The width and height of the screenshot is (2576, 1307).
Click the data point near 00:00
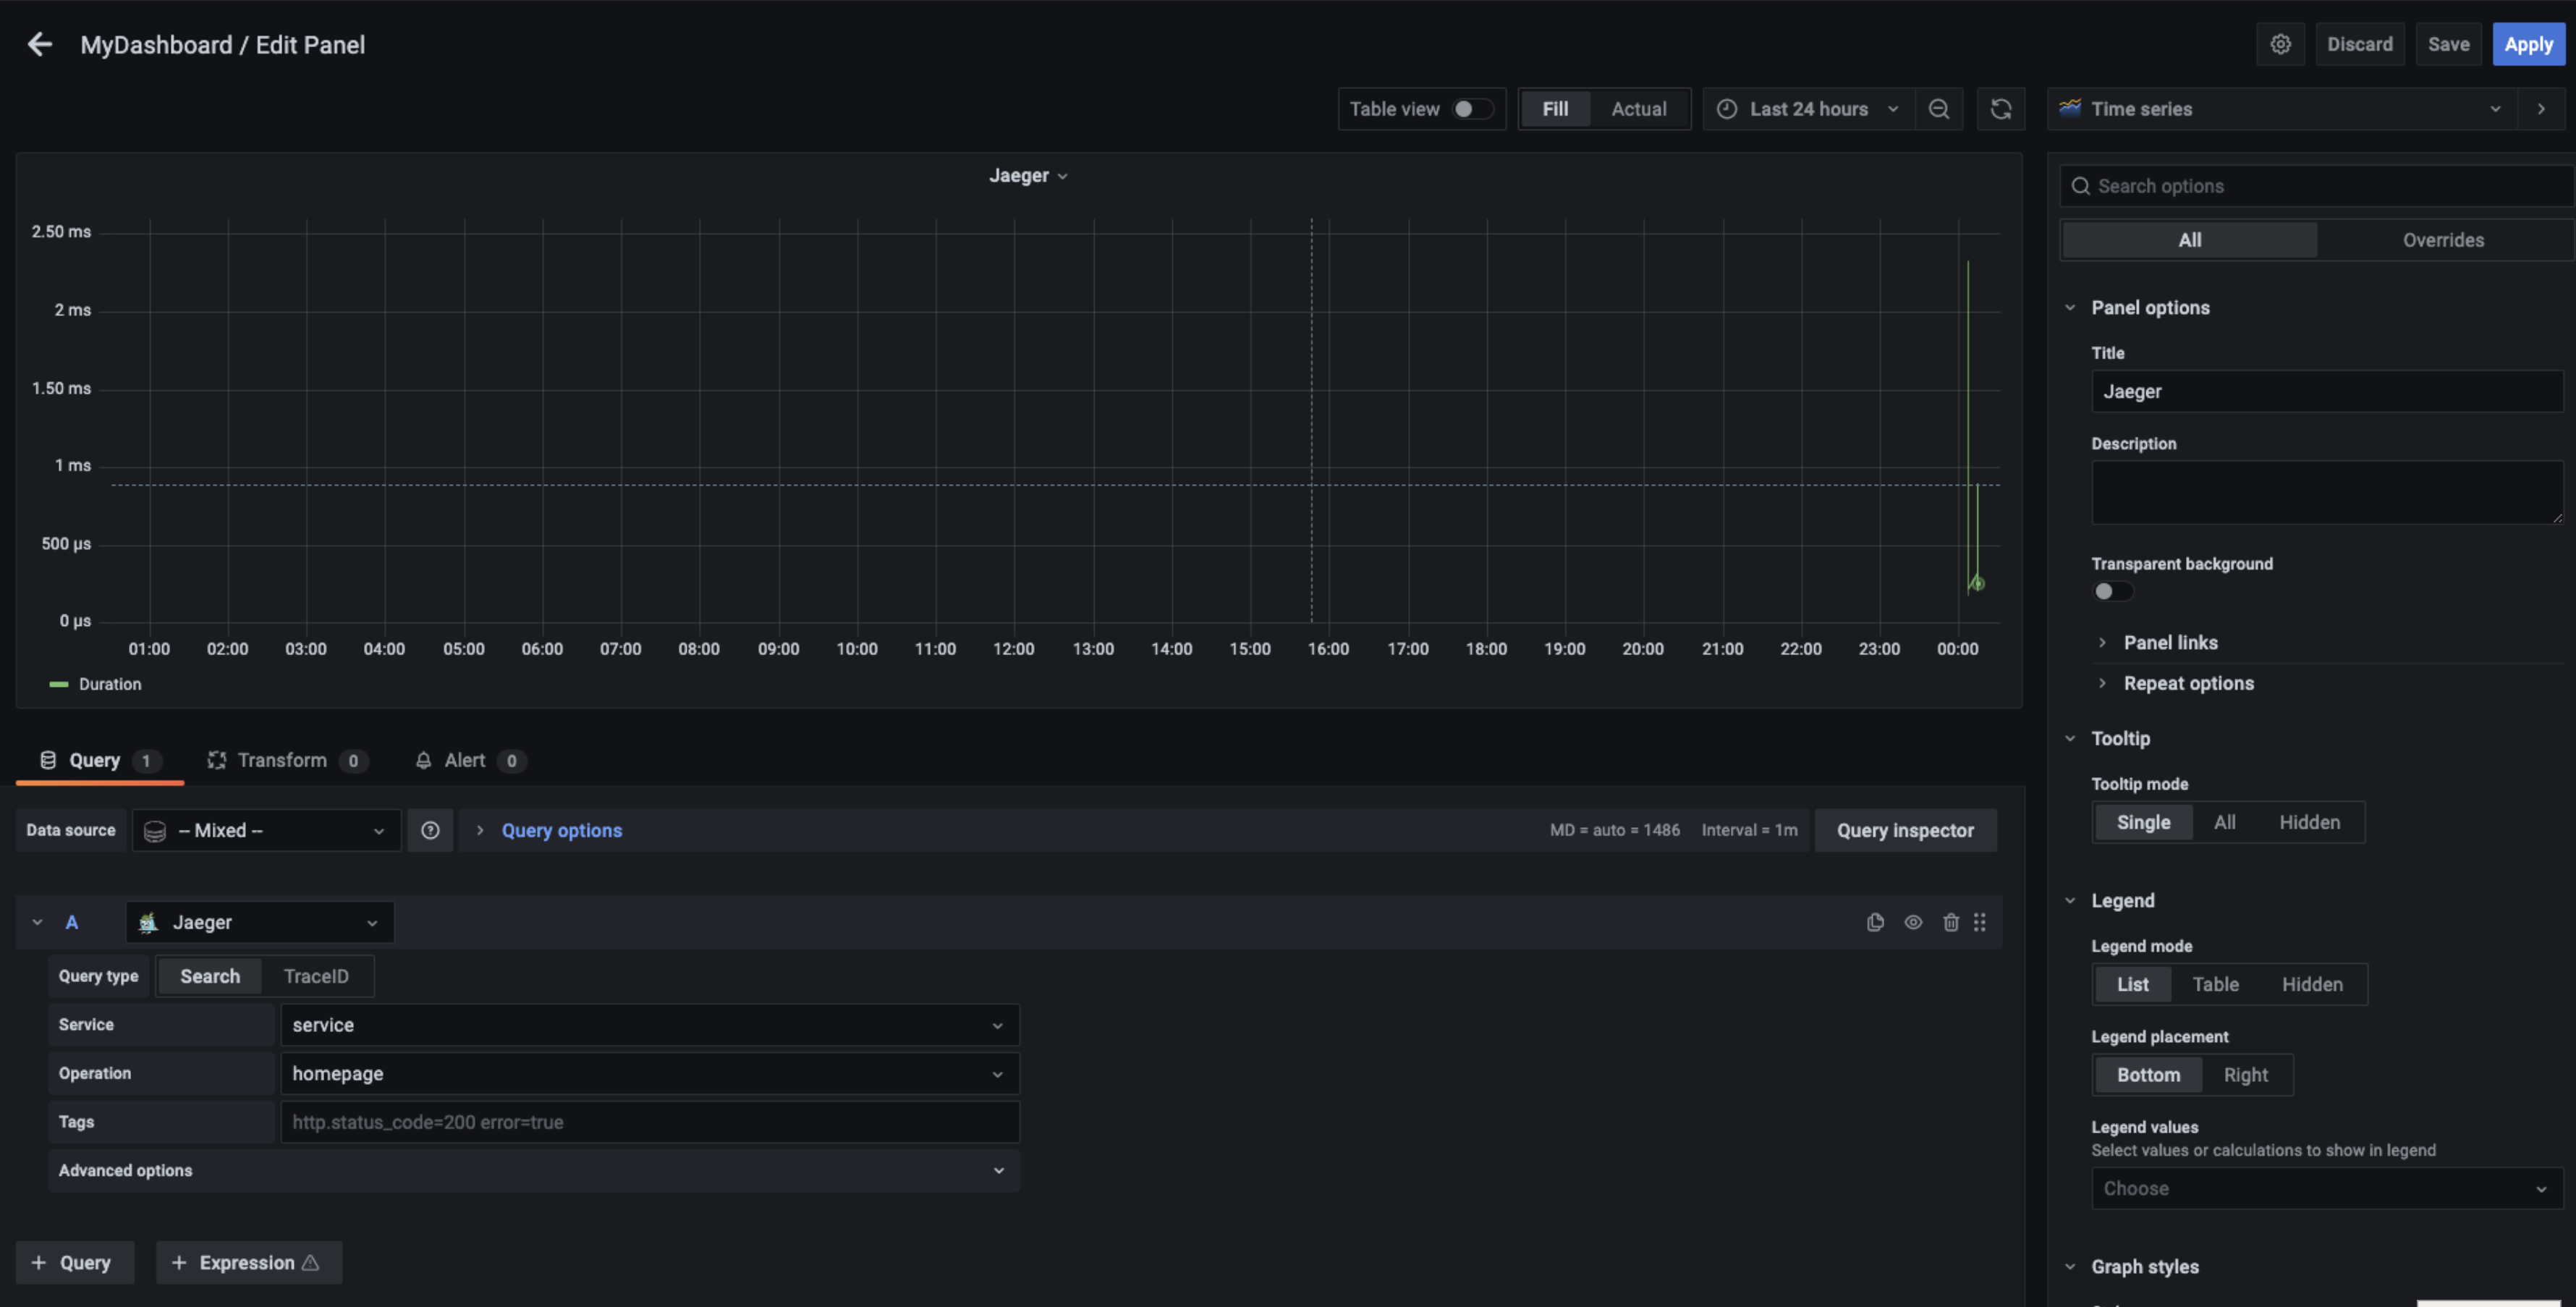pyautogui.click(x=1977, y=583)
